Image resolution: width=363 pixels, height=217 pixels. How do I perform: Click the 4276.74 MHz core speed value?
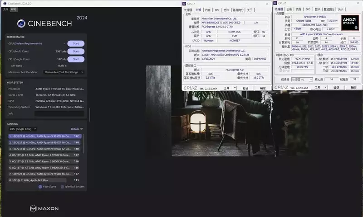click(x=302, y=59)
